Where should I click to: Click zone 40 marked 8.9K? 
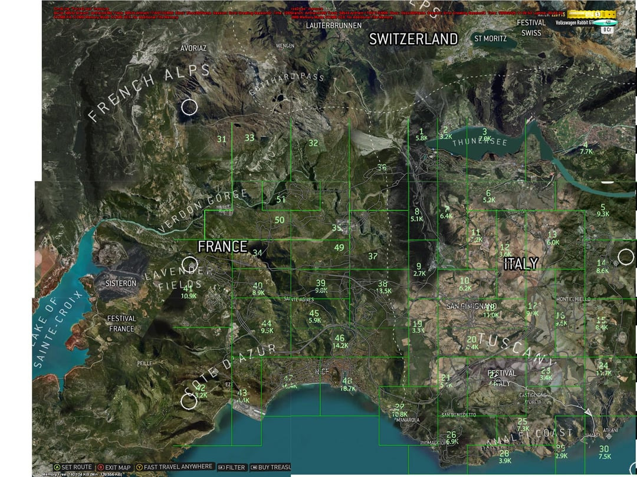tap(258, 289)
